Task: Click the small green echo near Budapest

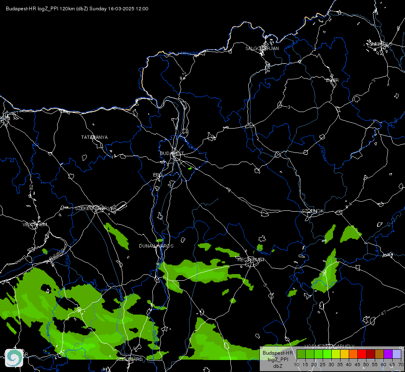Action: (x=190, y=168)
